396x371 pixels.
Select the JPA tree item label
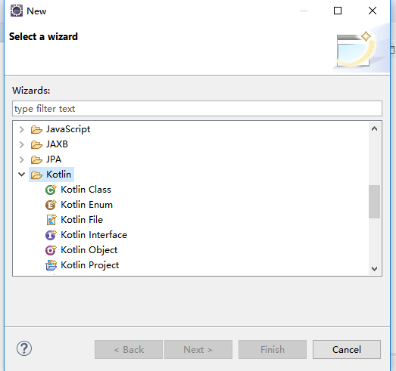click(54, 159)
